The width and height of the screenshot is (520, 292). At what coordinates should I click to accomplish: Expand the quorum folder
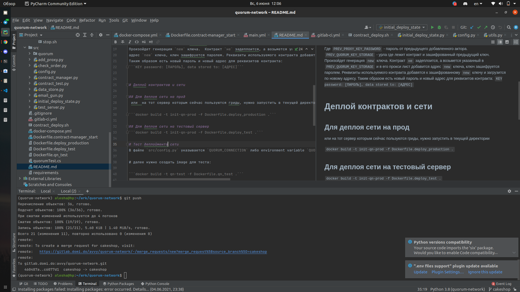coord(30,54)
